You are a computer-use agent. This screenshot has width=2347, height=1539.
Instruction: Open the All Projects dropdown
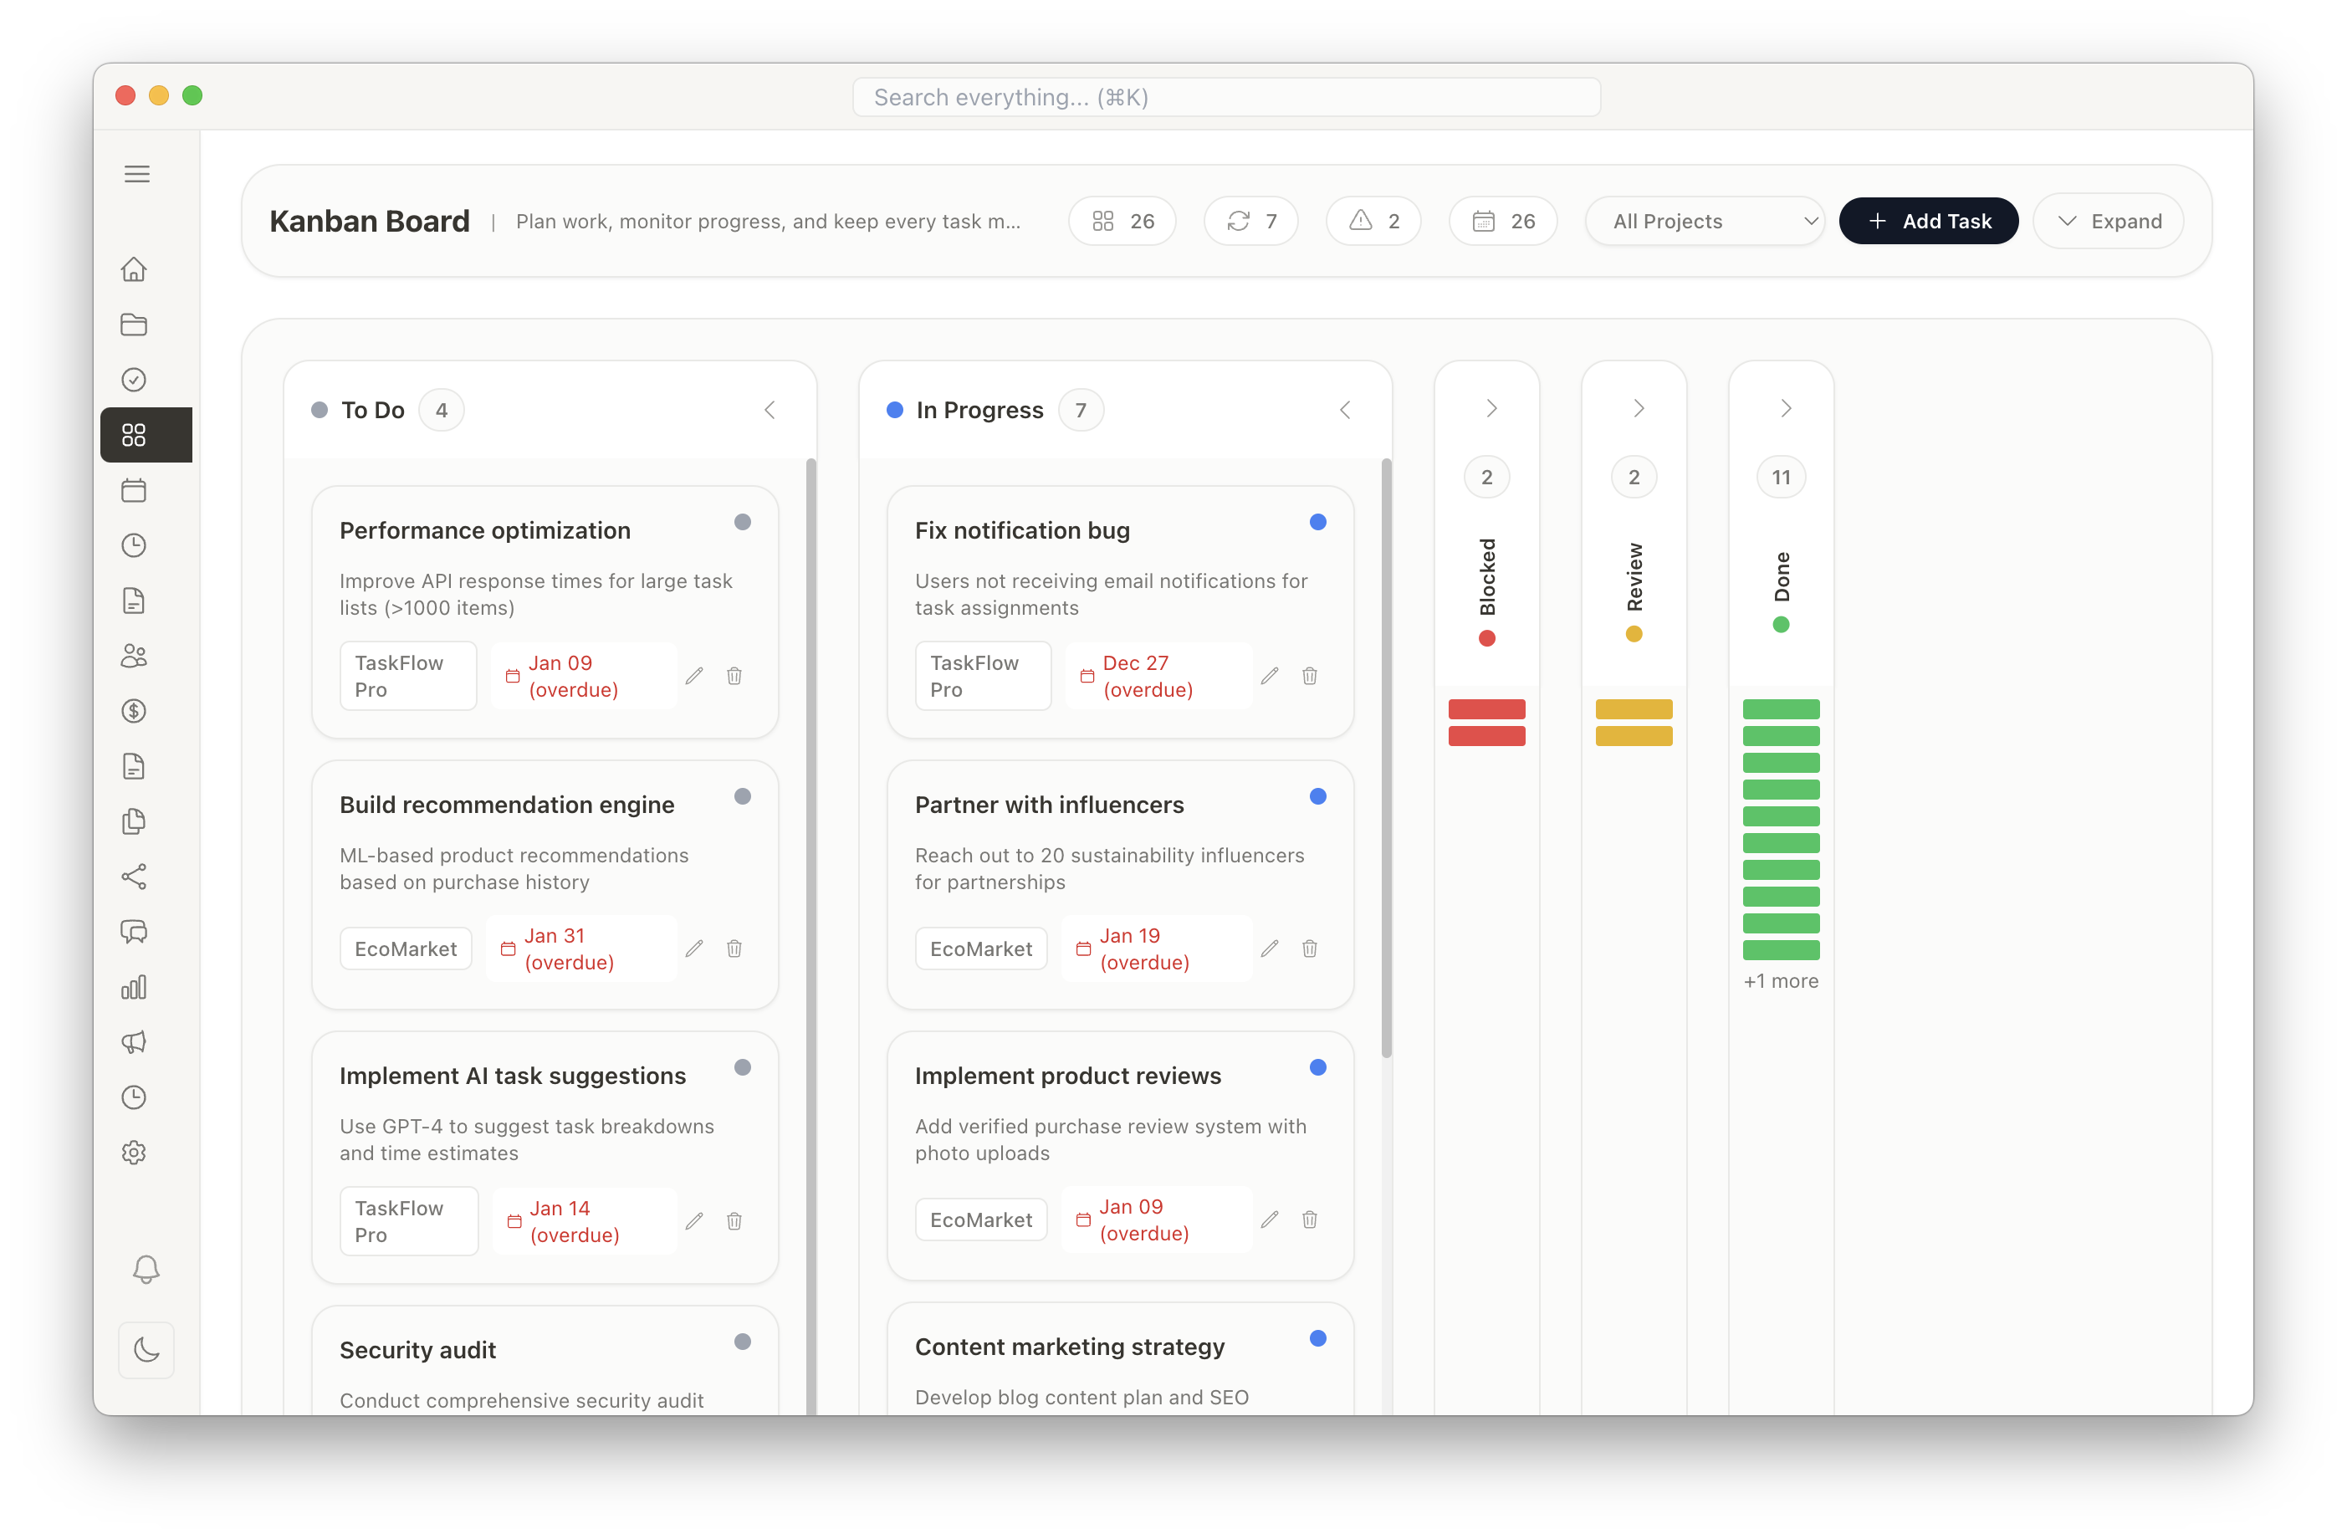[1705, 221]
